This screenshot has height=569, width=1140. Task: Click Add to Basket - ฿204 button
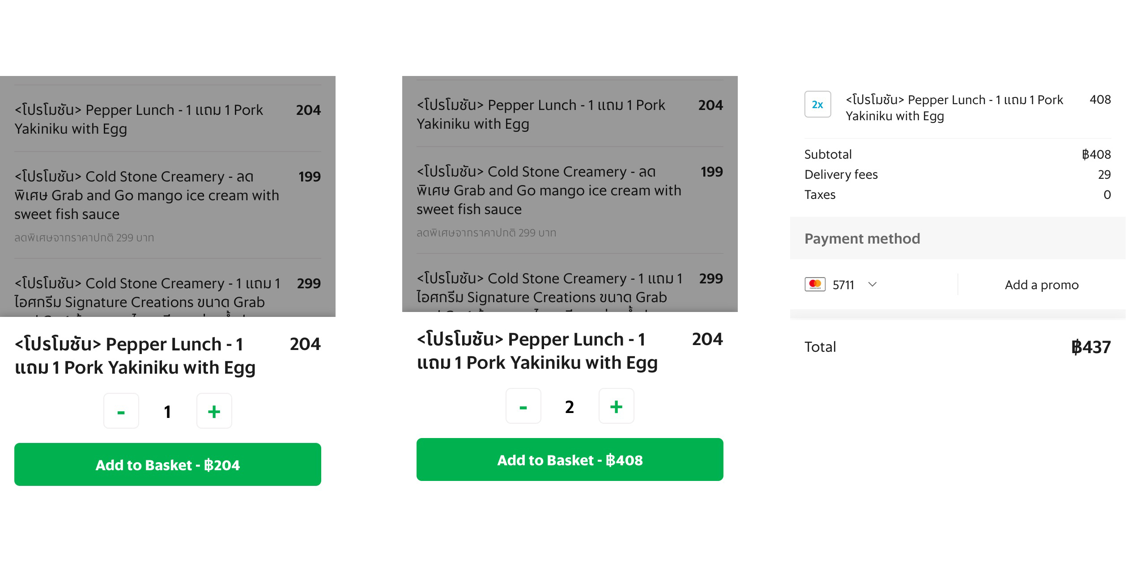[x=168, y=464]
